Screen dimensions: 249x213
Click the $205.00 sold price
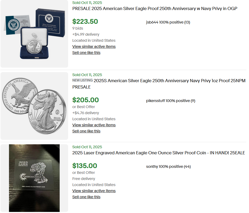pos(86,100)
